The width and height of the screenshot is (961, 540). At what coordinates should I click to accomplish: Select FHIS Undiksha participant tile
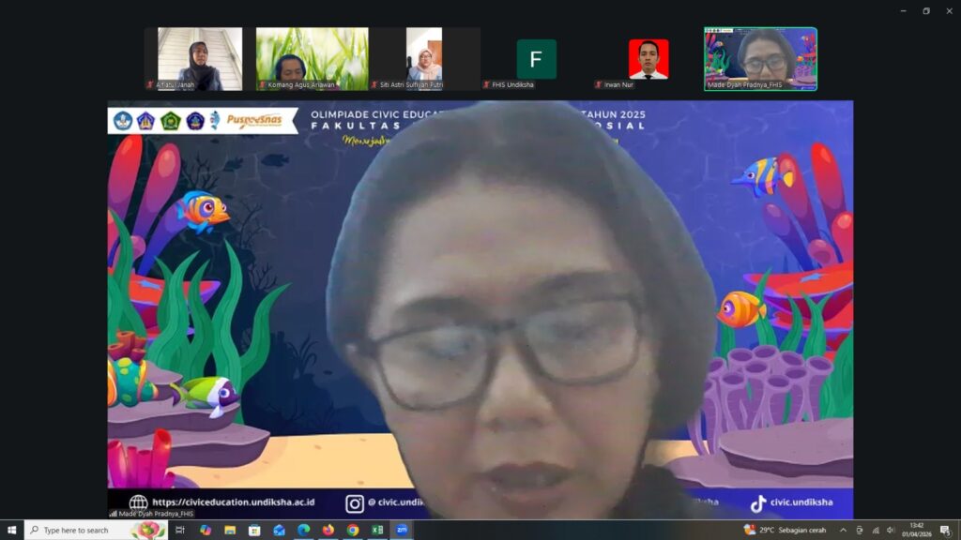[x=536, y=59]
